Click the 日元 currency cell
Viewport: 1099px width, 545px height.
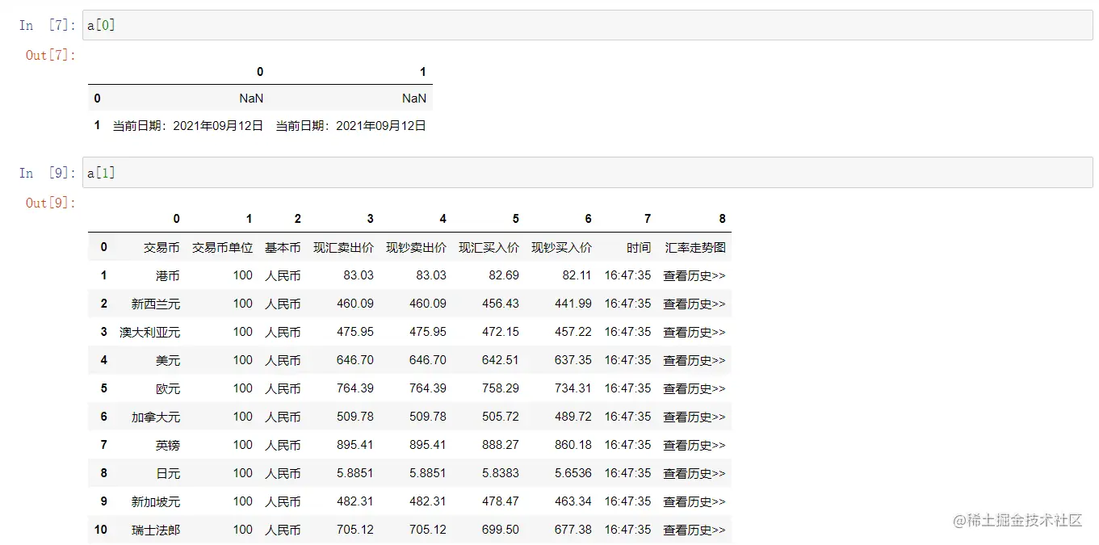click(x=168, y=473)
